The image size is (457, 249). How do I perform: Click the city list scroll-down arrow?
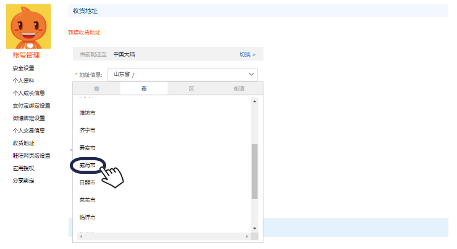coord(254,228)
